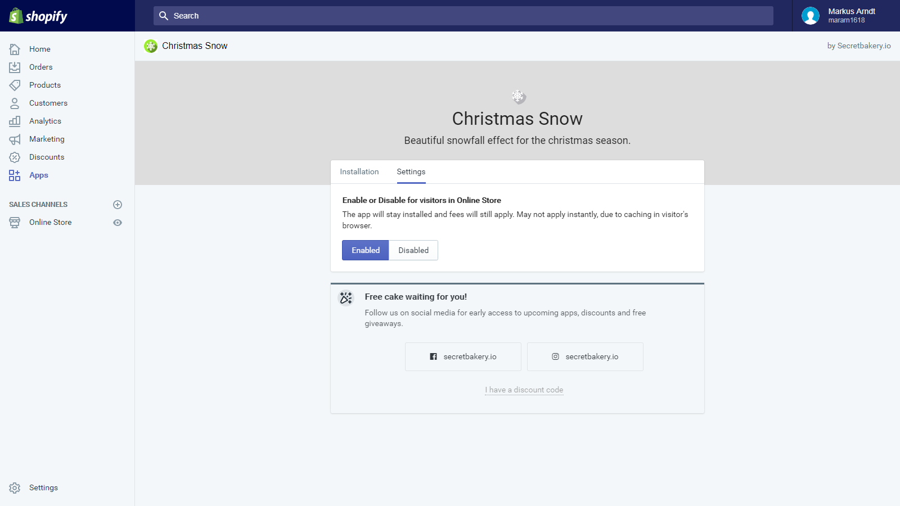Switch to the Installation tab
900x506 pixels.
(x=359, y=172)
